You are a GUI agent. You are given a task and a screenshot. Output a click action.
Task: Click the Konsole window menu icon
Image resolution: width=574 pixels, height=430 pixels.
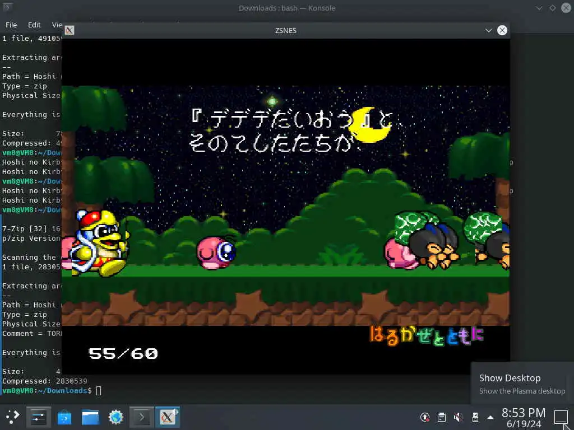coord(7,7)
